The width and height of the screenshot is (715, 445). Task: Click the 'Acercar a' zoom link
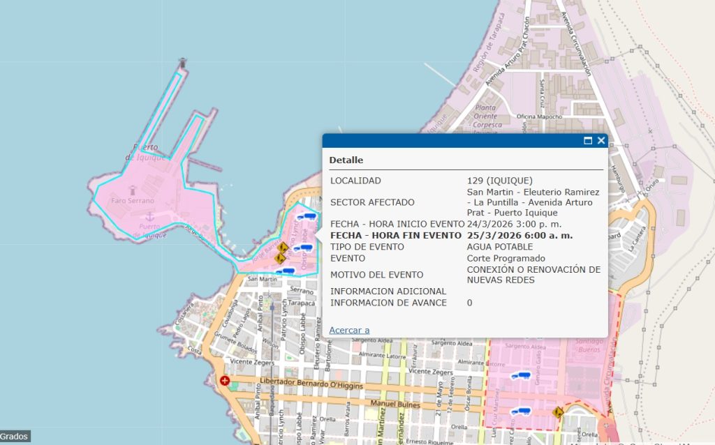pos(349,330)
